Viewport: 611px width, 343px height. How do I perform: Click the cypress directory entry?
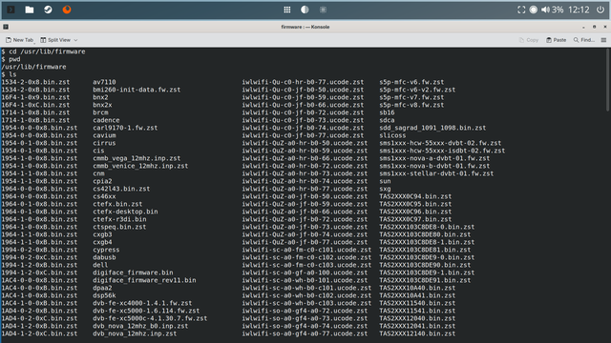point(106,250)
